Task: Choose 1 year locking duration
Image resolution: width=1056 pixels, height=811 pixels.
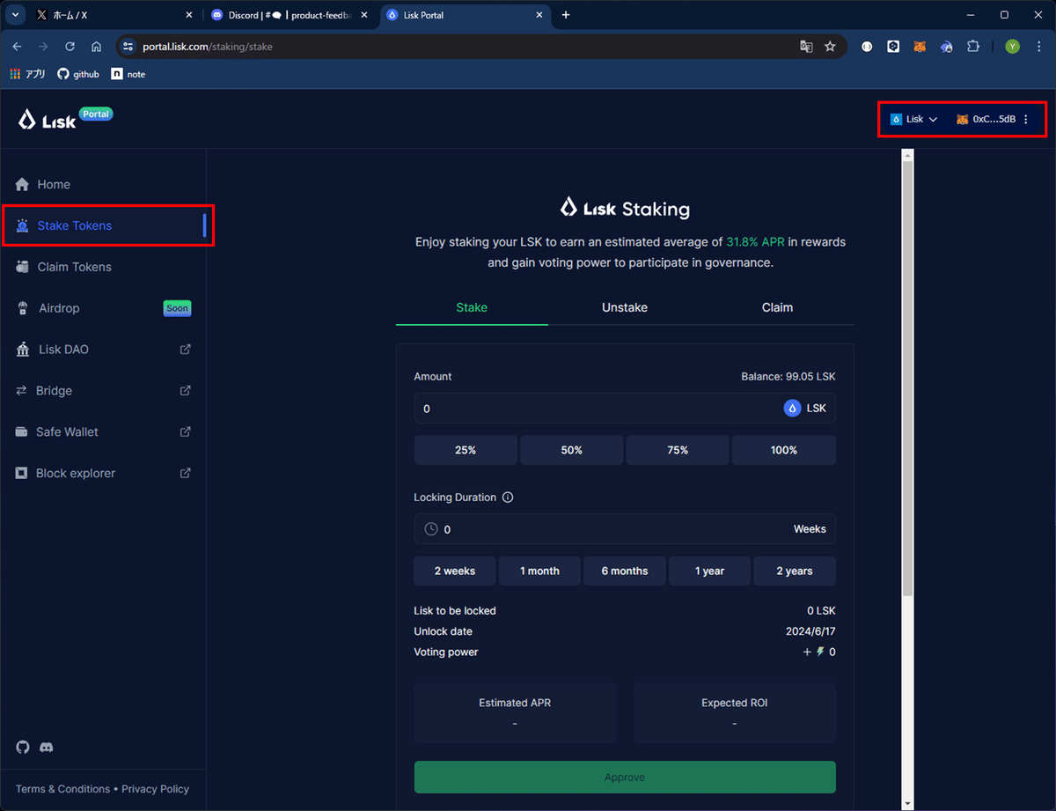Action: (709, 571)
